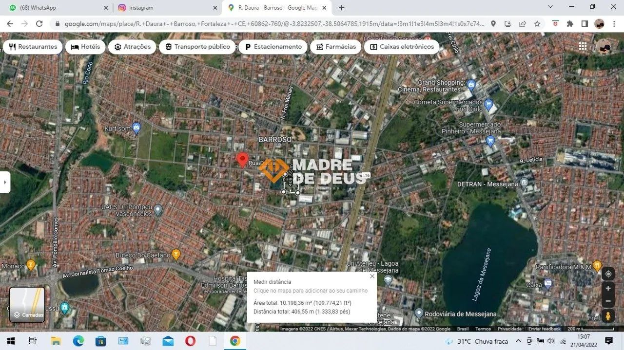Open Chrome three-dot menu
The width and height of the screenshot is (624, 350).
click(x=614, y=23)
